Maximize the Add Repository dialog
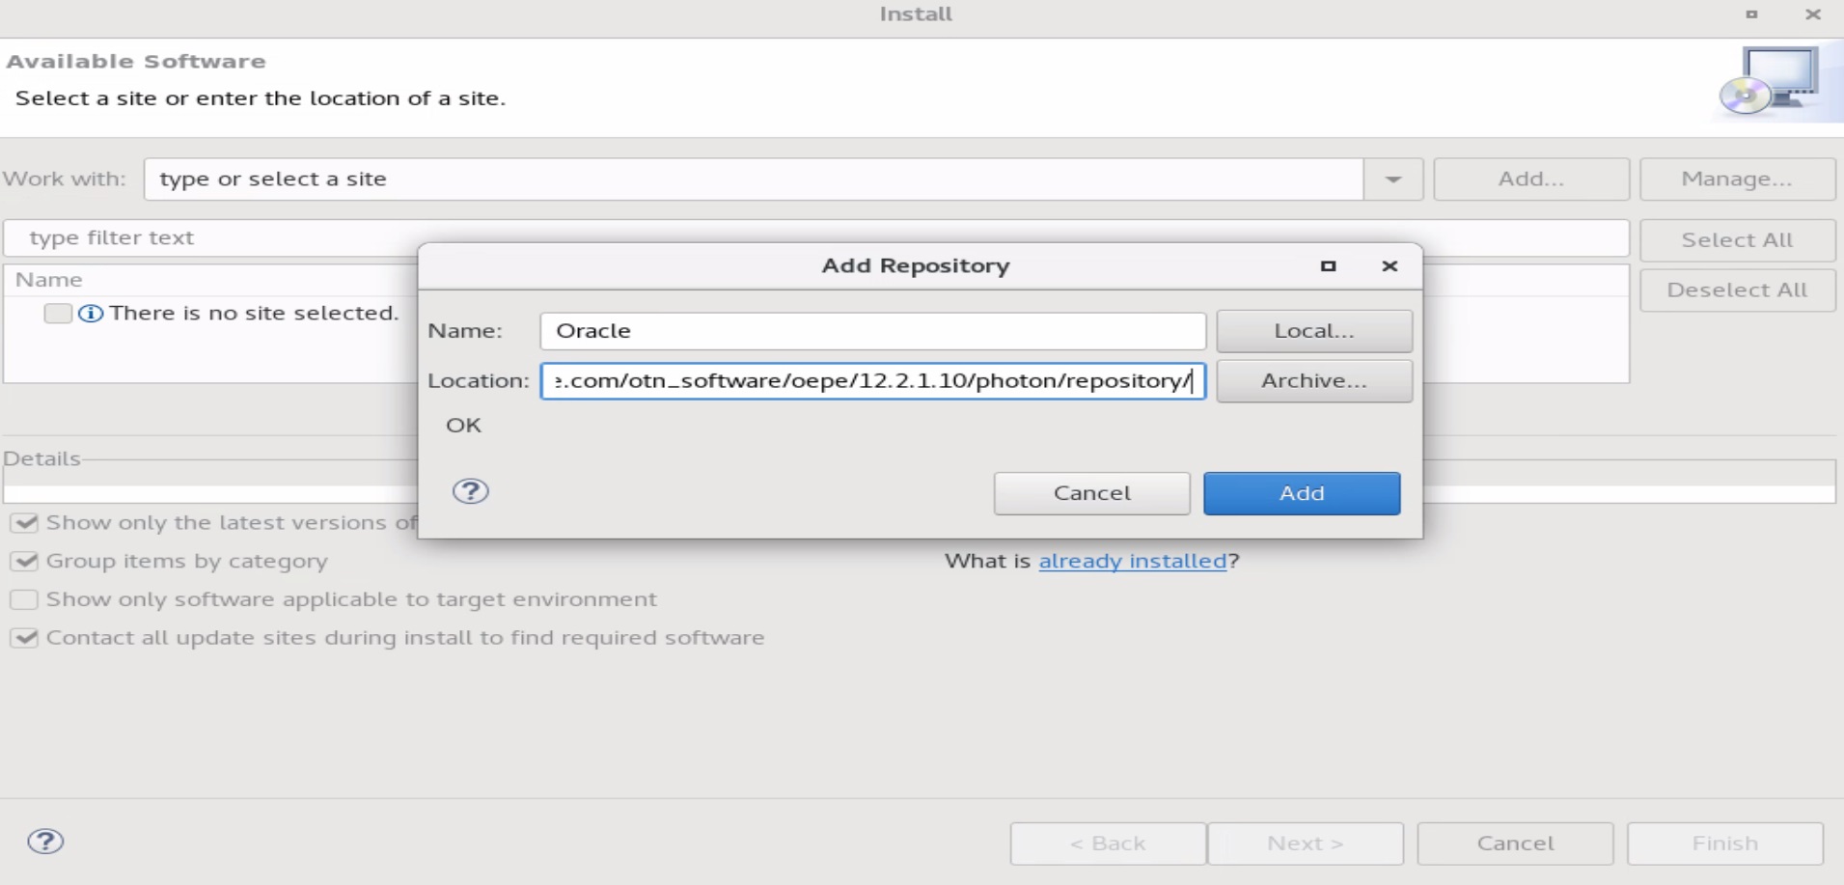Screen dimensions: 1844x885 point(1328,266)
